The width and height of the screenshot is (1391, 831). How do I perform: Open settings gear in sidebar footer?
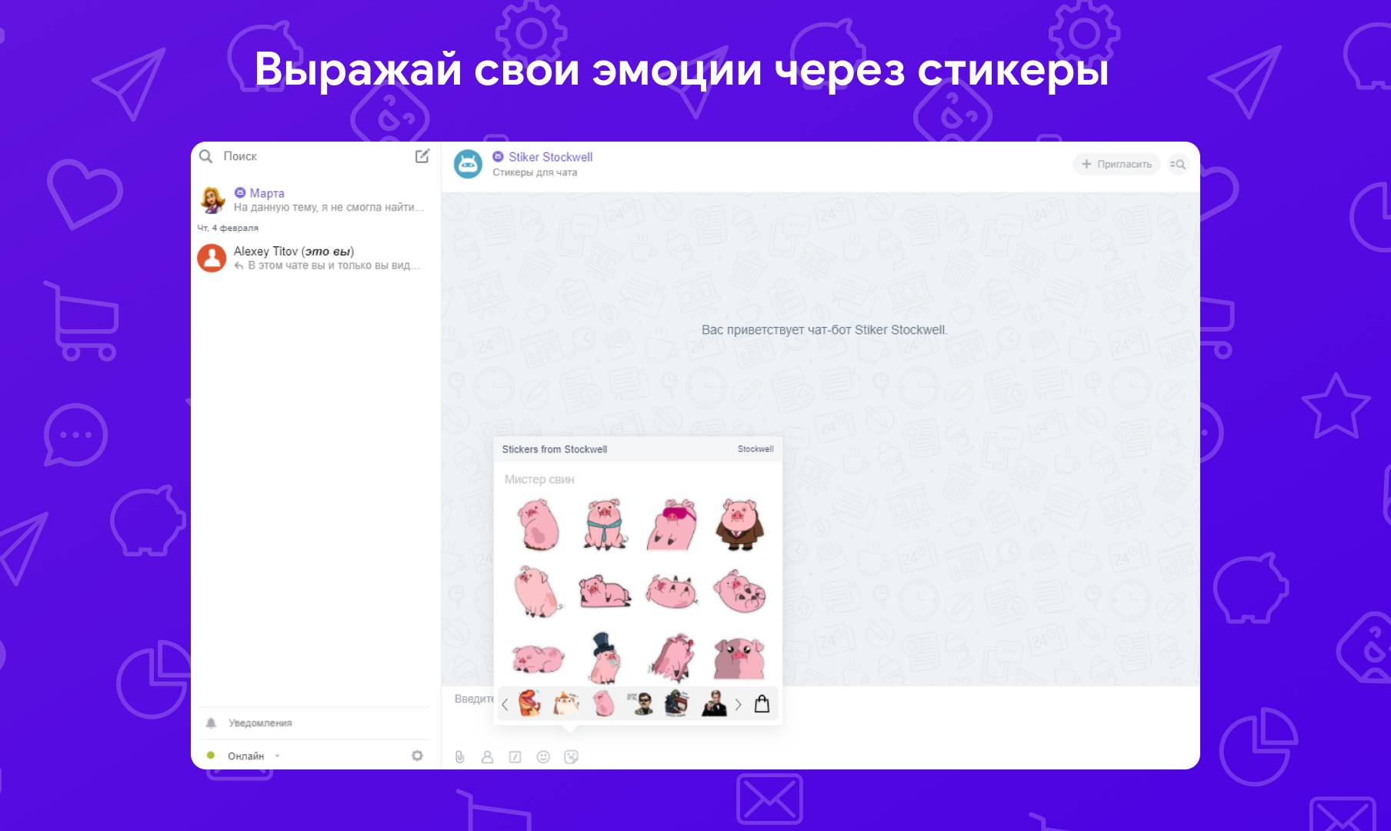click(x=417, y=756)
